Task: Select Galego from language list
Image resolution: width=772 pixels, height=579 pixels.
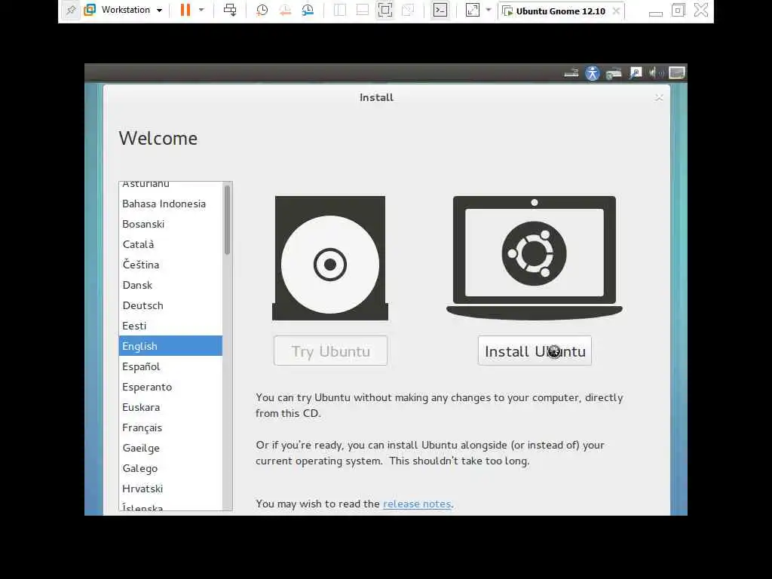Action: click(x=171, y=468)
